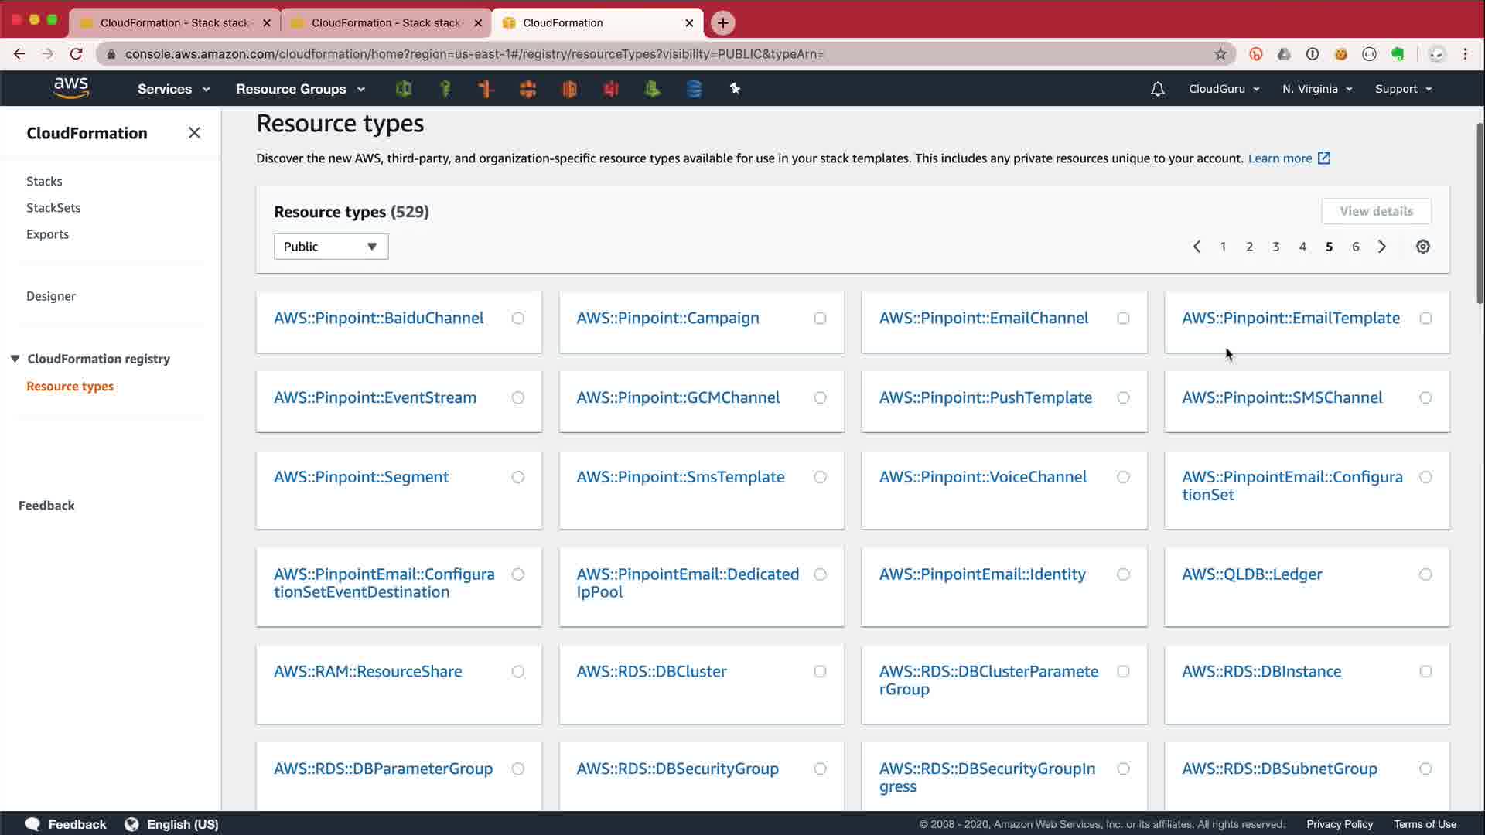Viewport: 1485px width, 835px height.
Task: Open Stacks in the sidebar
Action: 44,181
